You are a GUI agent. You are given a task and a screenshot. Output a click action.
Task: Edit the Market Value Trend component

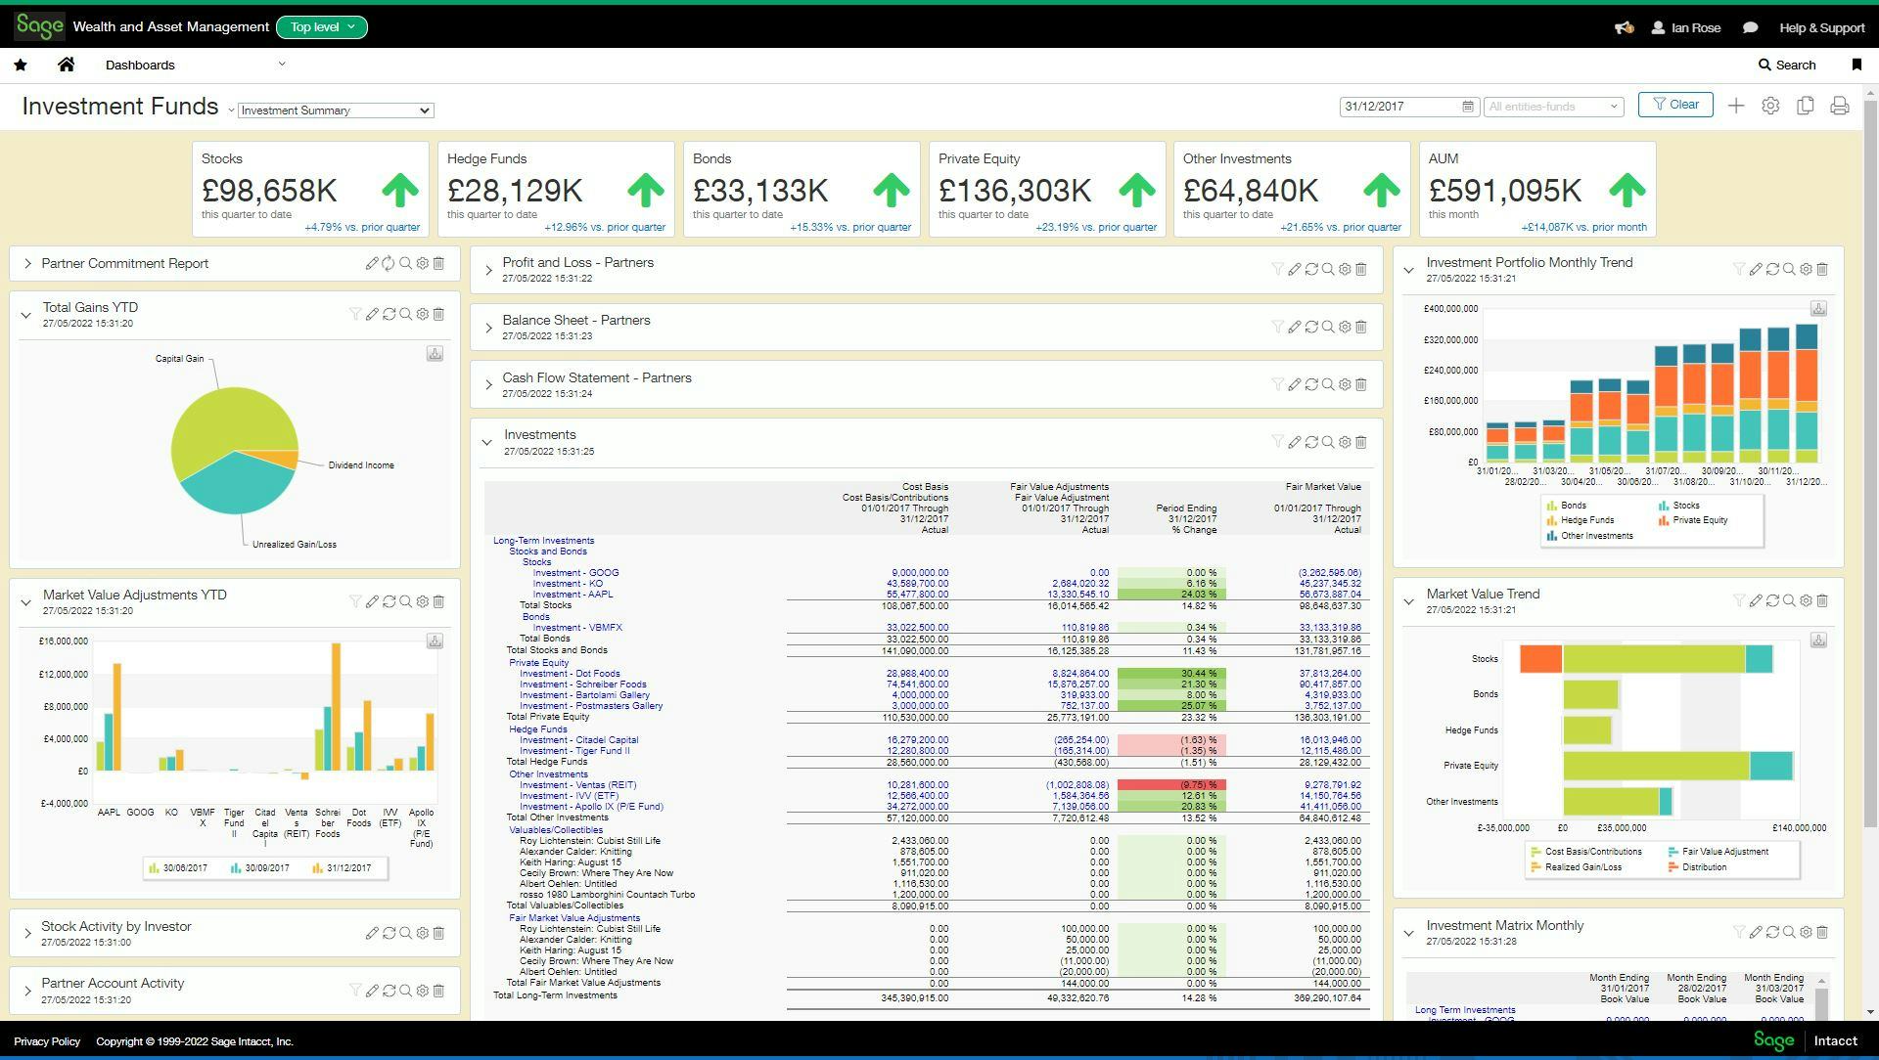coord(1756,600)
